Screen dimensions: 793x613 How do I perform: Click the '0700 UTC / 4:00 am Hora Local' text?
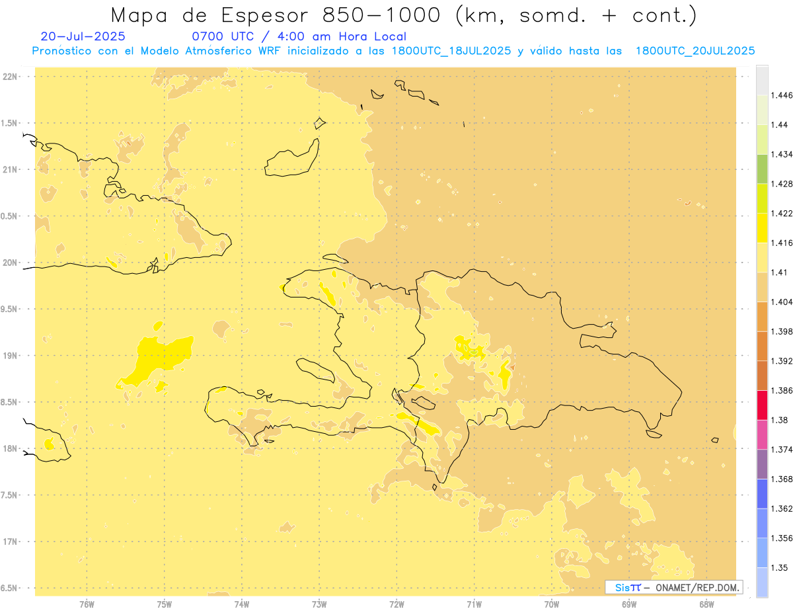click(299, 36)
